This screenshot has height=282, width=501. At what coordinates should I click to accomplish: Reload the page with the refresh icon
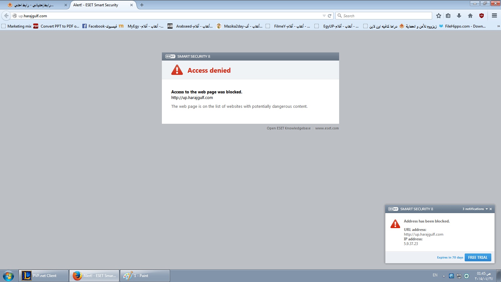[329, 16]
